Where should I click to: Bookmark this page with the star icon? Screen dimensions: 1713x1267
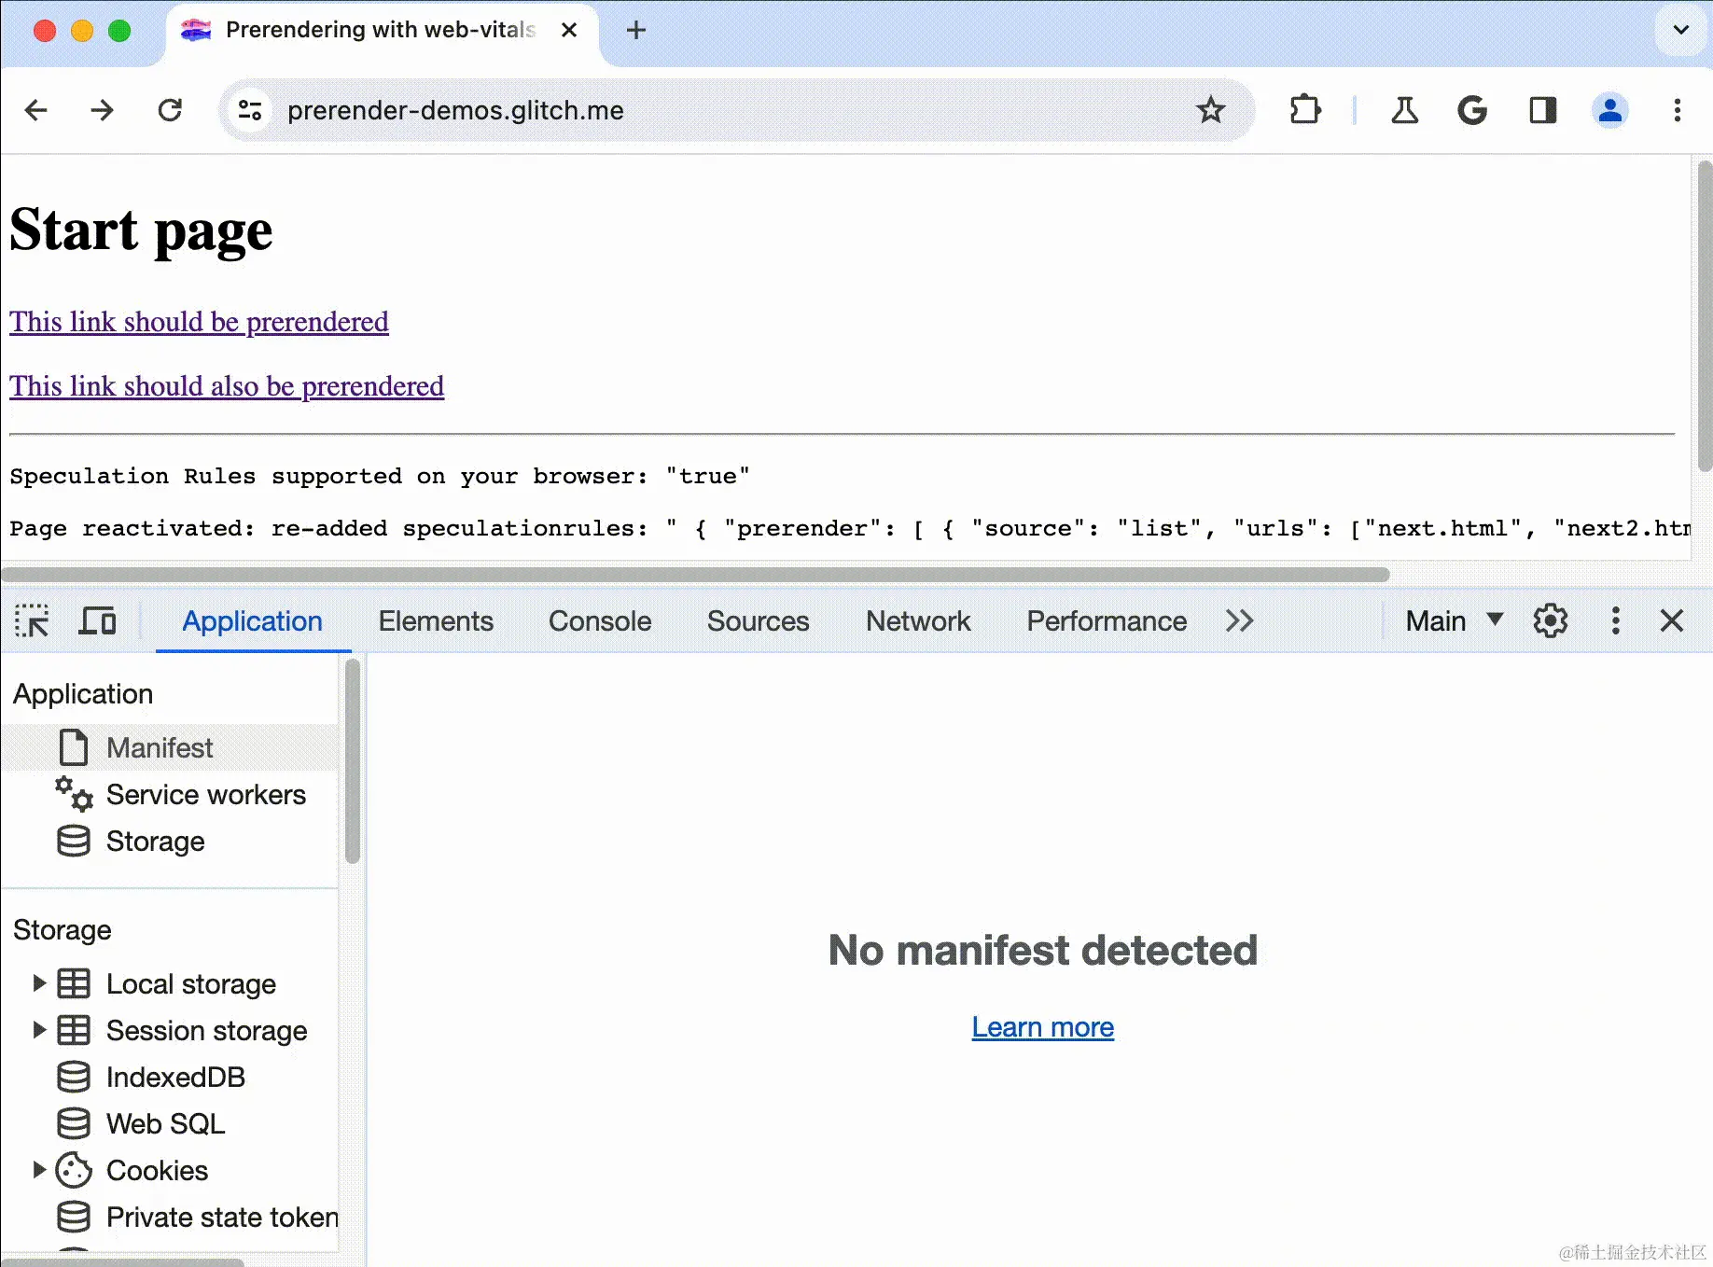(x=1211, y=110)
